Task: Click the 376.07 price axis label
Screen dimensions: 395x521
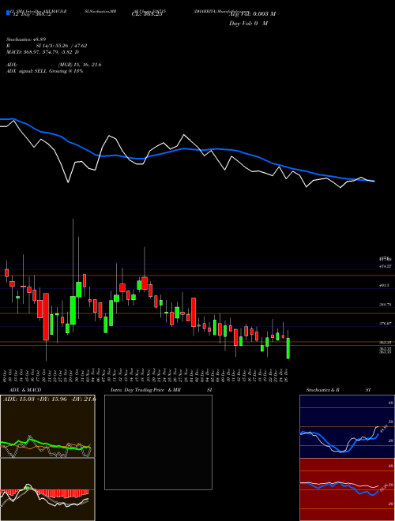Action: click(385, 324)
